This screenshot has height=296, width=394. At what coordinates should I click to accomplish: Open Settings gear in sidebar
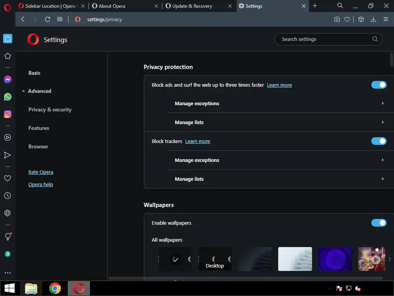click(x=8, y=213)
